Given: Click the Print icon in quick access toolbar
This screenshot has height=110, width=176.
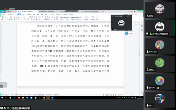Looking at the screenshot, I should pos(11,14).
